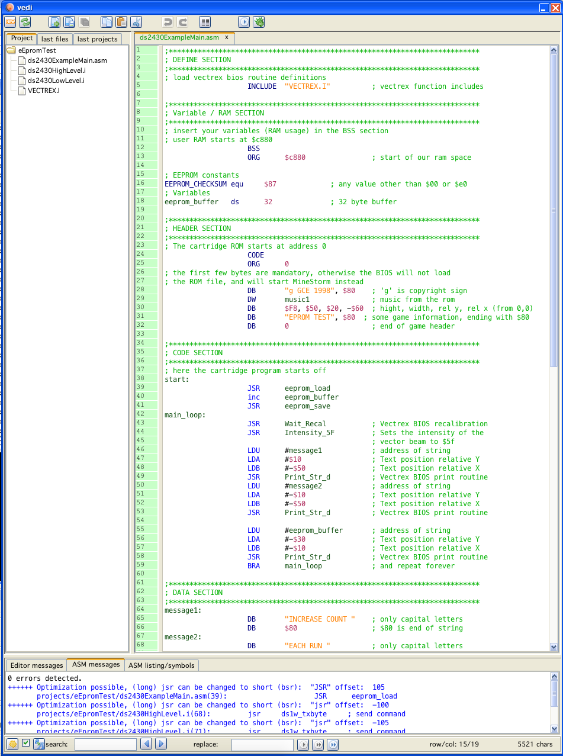Collapse the eEpromTest project folder
This screenshot has width=563, height=756.
(x=12, y=51)
